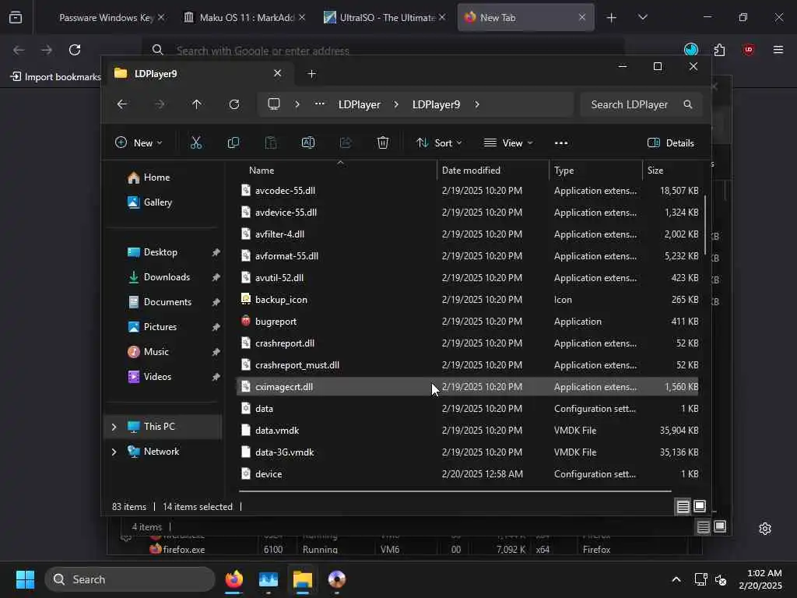Click the Cut scissors icon in Explorer toolbar
Screen dimensions: 797x598
point(195,143)
